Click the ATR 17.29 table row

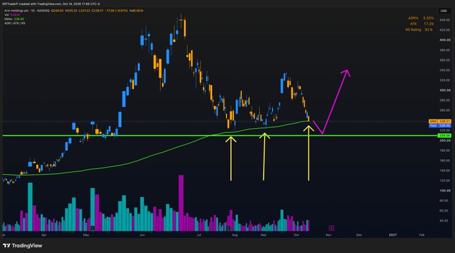422,24
